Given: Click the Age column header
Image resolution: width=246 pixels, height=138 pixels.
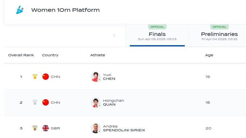Looking at the screenshot, I should pyautogui.click(x=209, y=55).
